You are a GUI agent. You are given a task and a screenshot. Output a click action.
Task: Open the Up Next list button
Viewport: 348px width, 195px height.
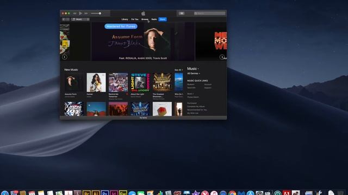pyautogui.click(x=181, y=14)
